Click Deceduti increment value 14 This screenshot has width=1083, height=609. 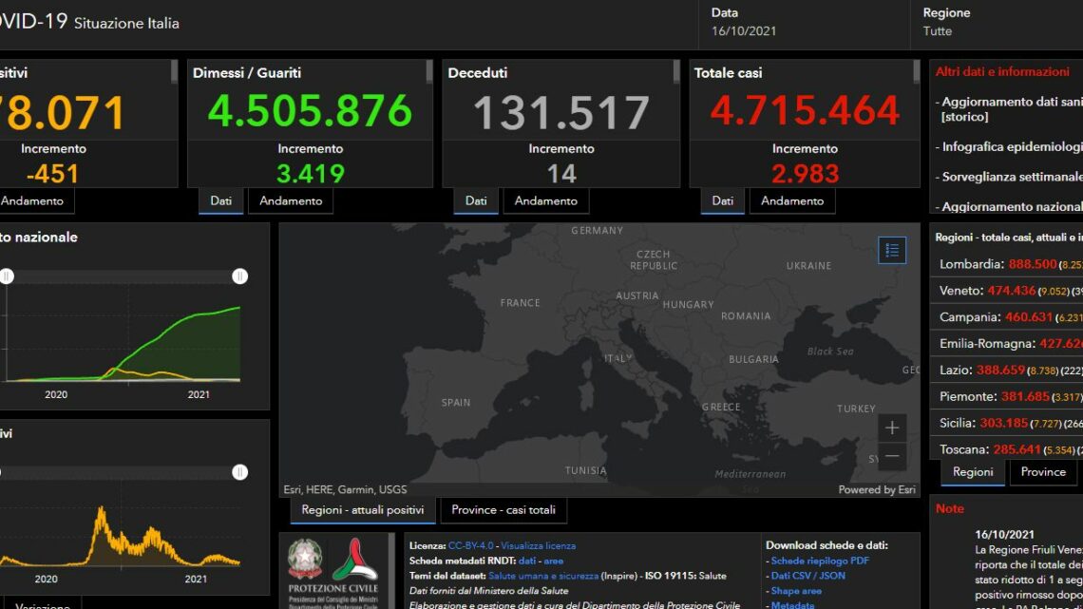pyautogui.click(x=560, y=174)
